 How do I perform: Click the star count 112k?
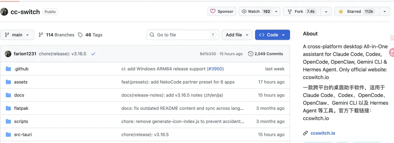pyautogui.click(x=369, y=12)
